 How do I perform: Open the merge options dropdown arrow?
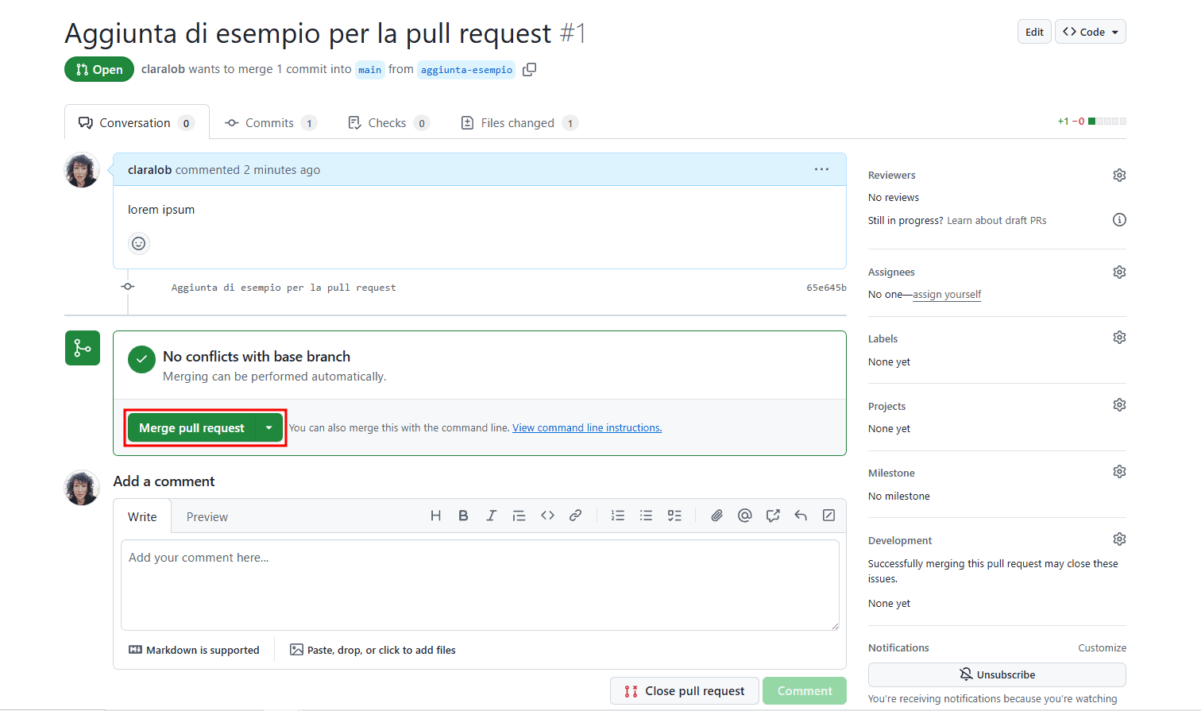click(269, 427)
